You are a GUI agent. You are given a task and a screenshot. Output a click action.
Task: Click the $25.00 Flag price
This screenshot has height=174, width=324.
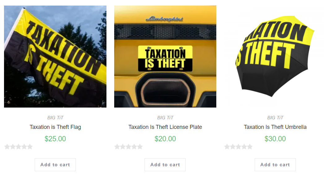coord(55,139)
